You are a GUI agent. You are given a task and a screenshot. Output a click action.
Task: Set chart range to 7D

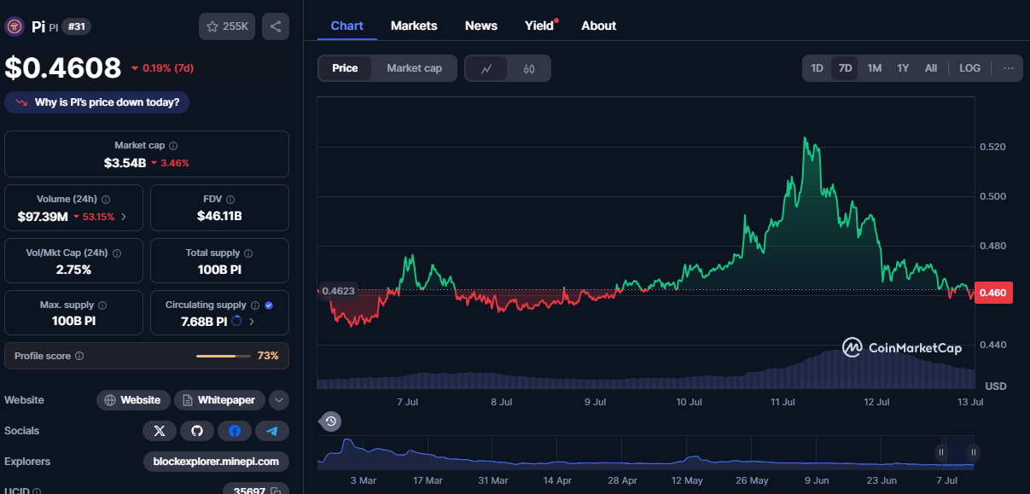[x=845, y=68]
